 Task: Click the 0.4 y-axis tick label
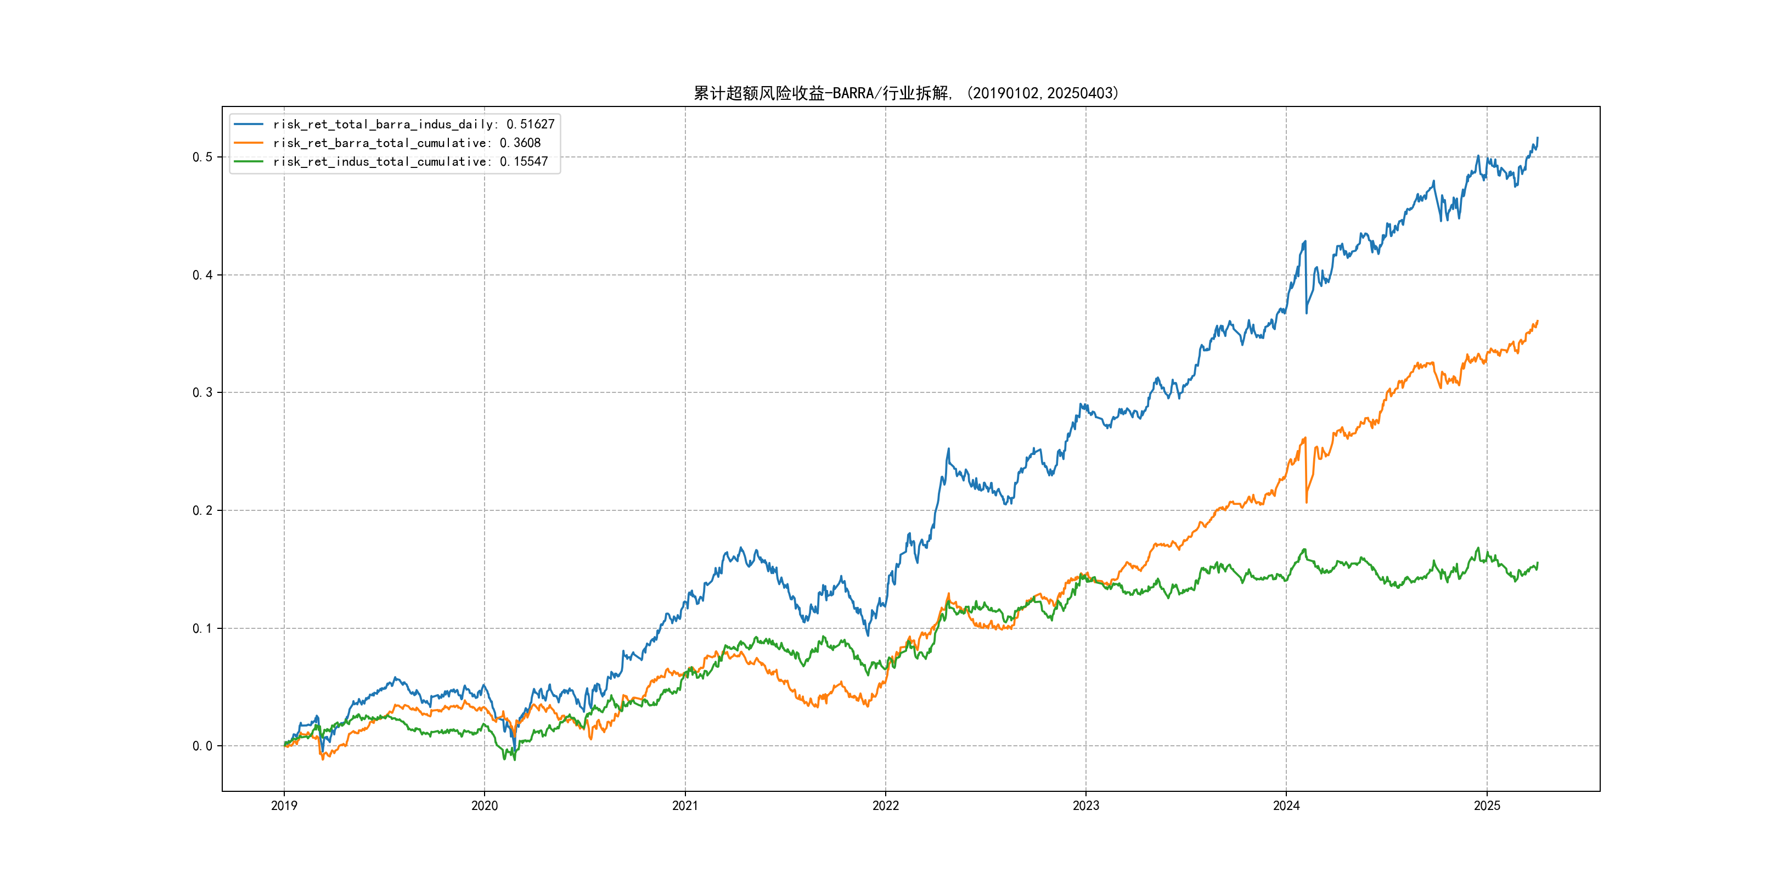tap(202, 275)
